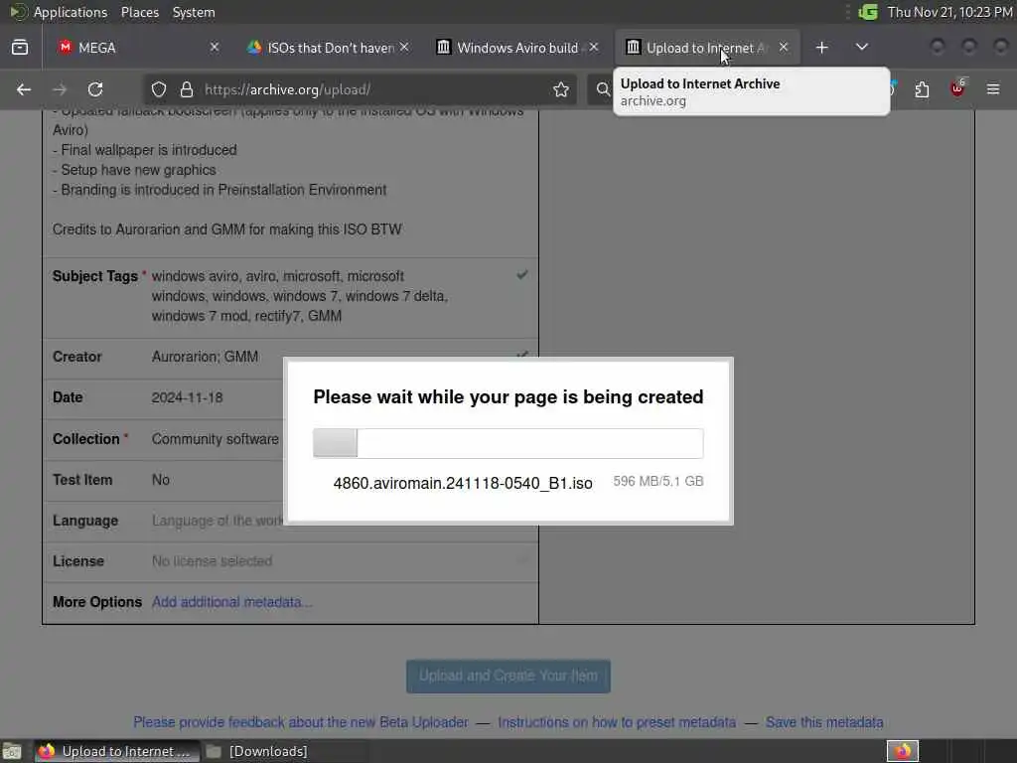
Task: Open the Applications menu
Action: pyautogui.click(x=71, y=12)
